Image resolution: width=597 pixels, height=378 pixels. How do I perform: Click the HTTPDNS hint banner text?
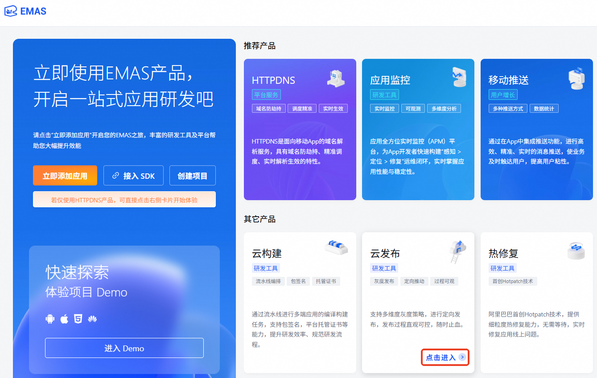point(124,200)
